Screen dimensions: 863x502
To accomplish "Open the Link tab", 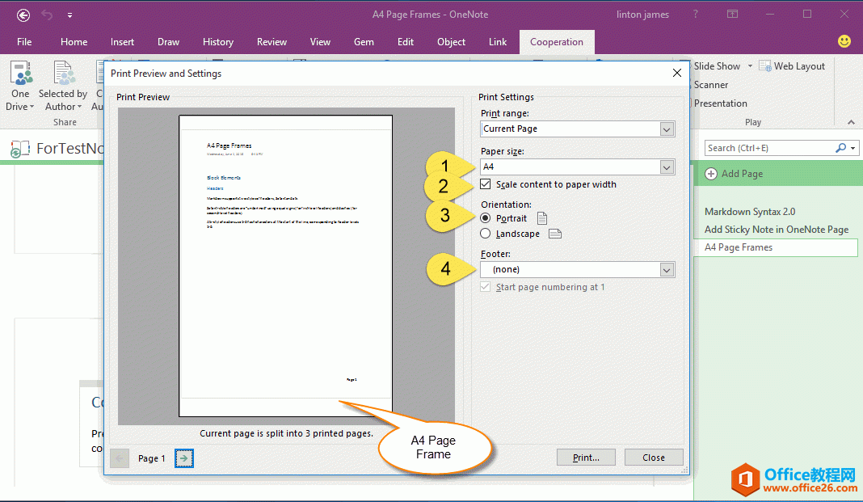I will point(498,42).
